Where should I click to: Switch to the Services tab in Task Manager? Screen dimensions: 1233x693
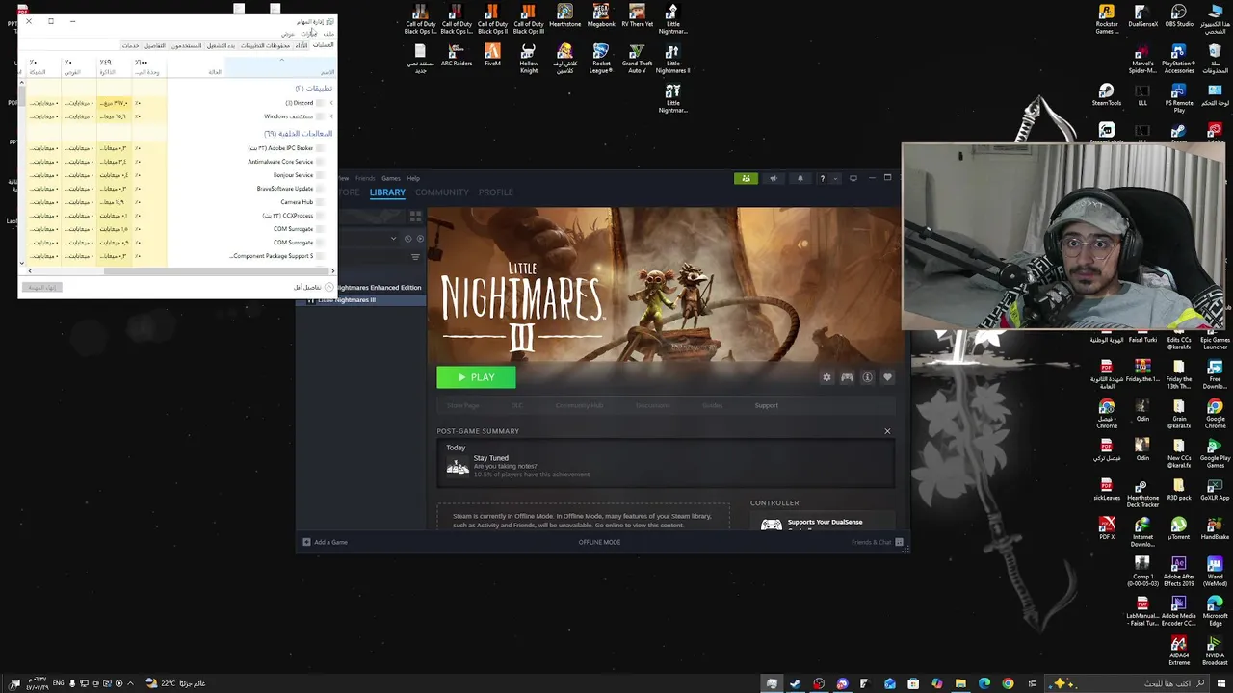tap(130, 45)
